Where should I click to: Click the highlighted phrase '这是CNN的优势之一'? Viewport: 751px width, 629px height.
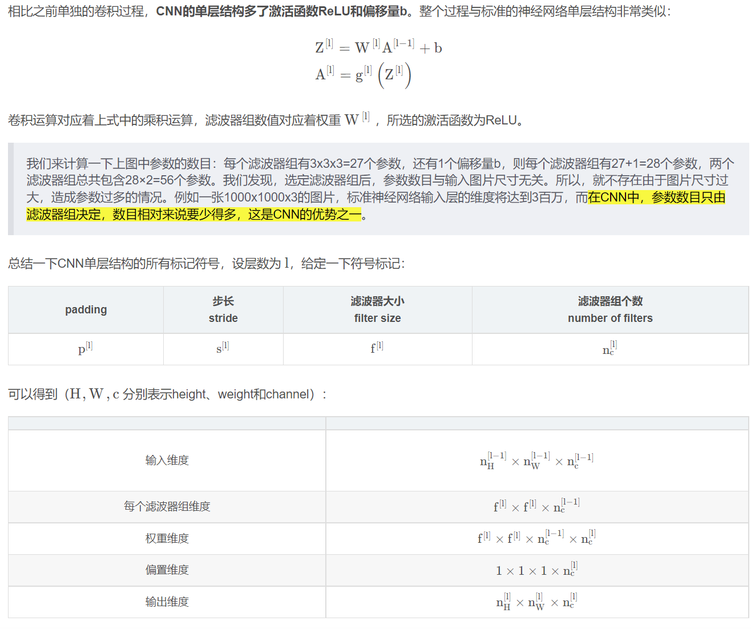coord(305,215)
